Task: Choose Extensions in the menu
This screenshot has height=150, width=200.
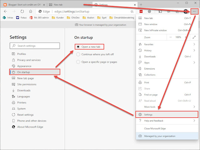Action: (167, 69)
